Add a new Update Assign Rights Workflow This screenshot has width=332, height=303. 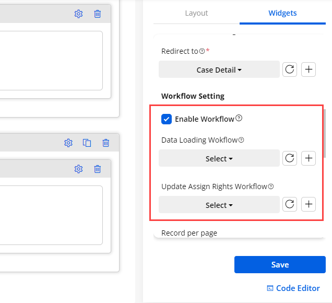[x=309, y=205]
